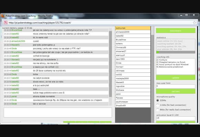The image size is (200, 137).
Task: Click inside the chat message text area
Action: pos(58,113)
